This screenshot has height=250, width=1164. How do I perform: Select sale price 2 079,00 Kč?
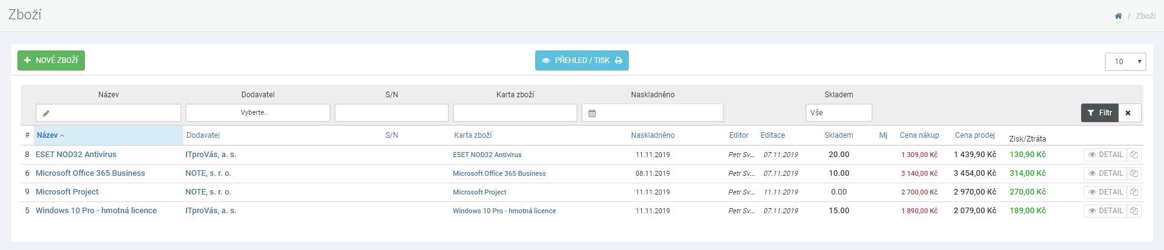click(975, 211)
